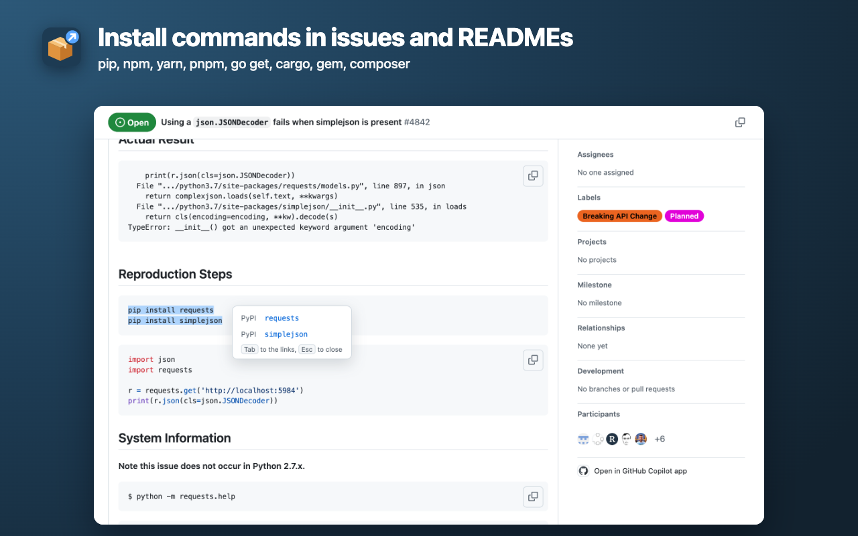Click the Projects sidebar heading
Image resolution: width=858 pixels, height=536 pixels.
coord(592,242)
